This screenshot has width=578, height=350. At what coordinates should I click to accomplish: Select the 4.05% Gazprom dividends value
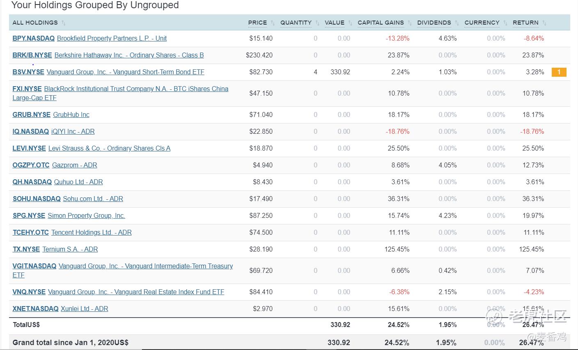point(448,165)
